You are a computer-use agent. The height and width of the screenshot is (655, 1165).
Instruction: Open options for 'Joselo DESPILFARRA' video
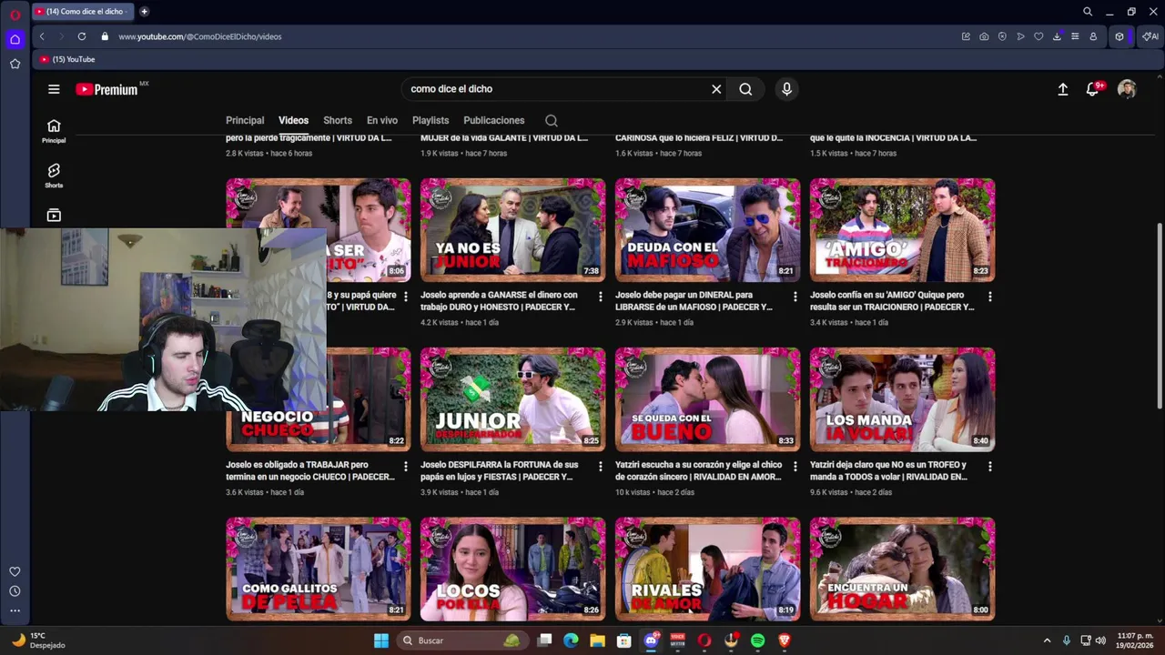tap(600, 466)
